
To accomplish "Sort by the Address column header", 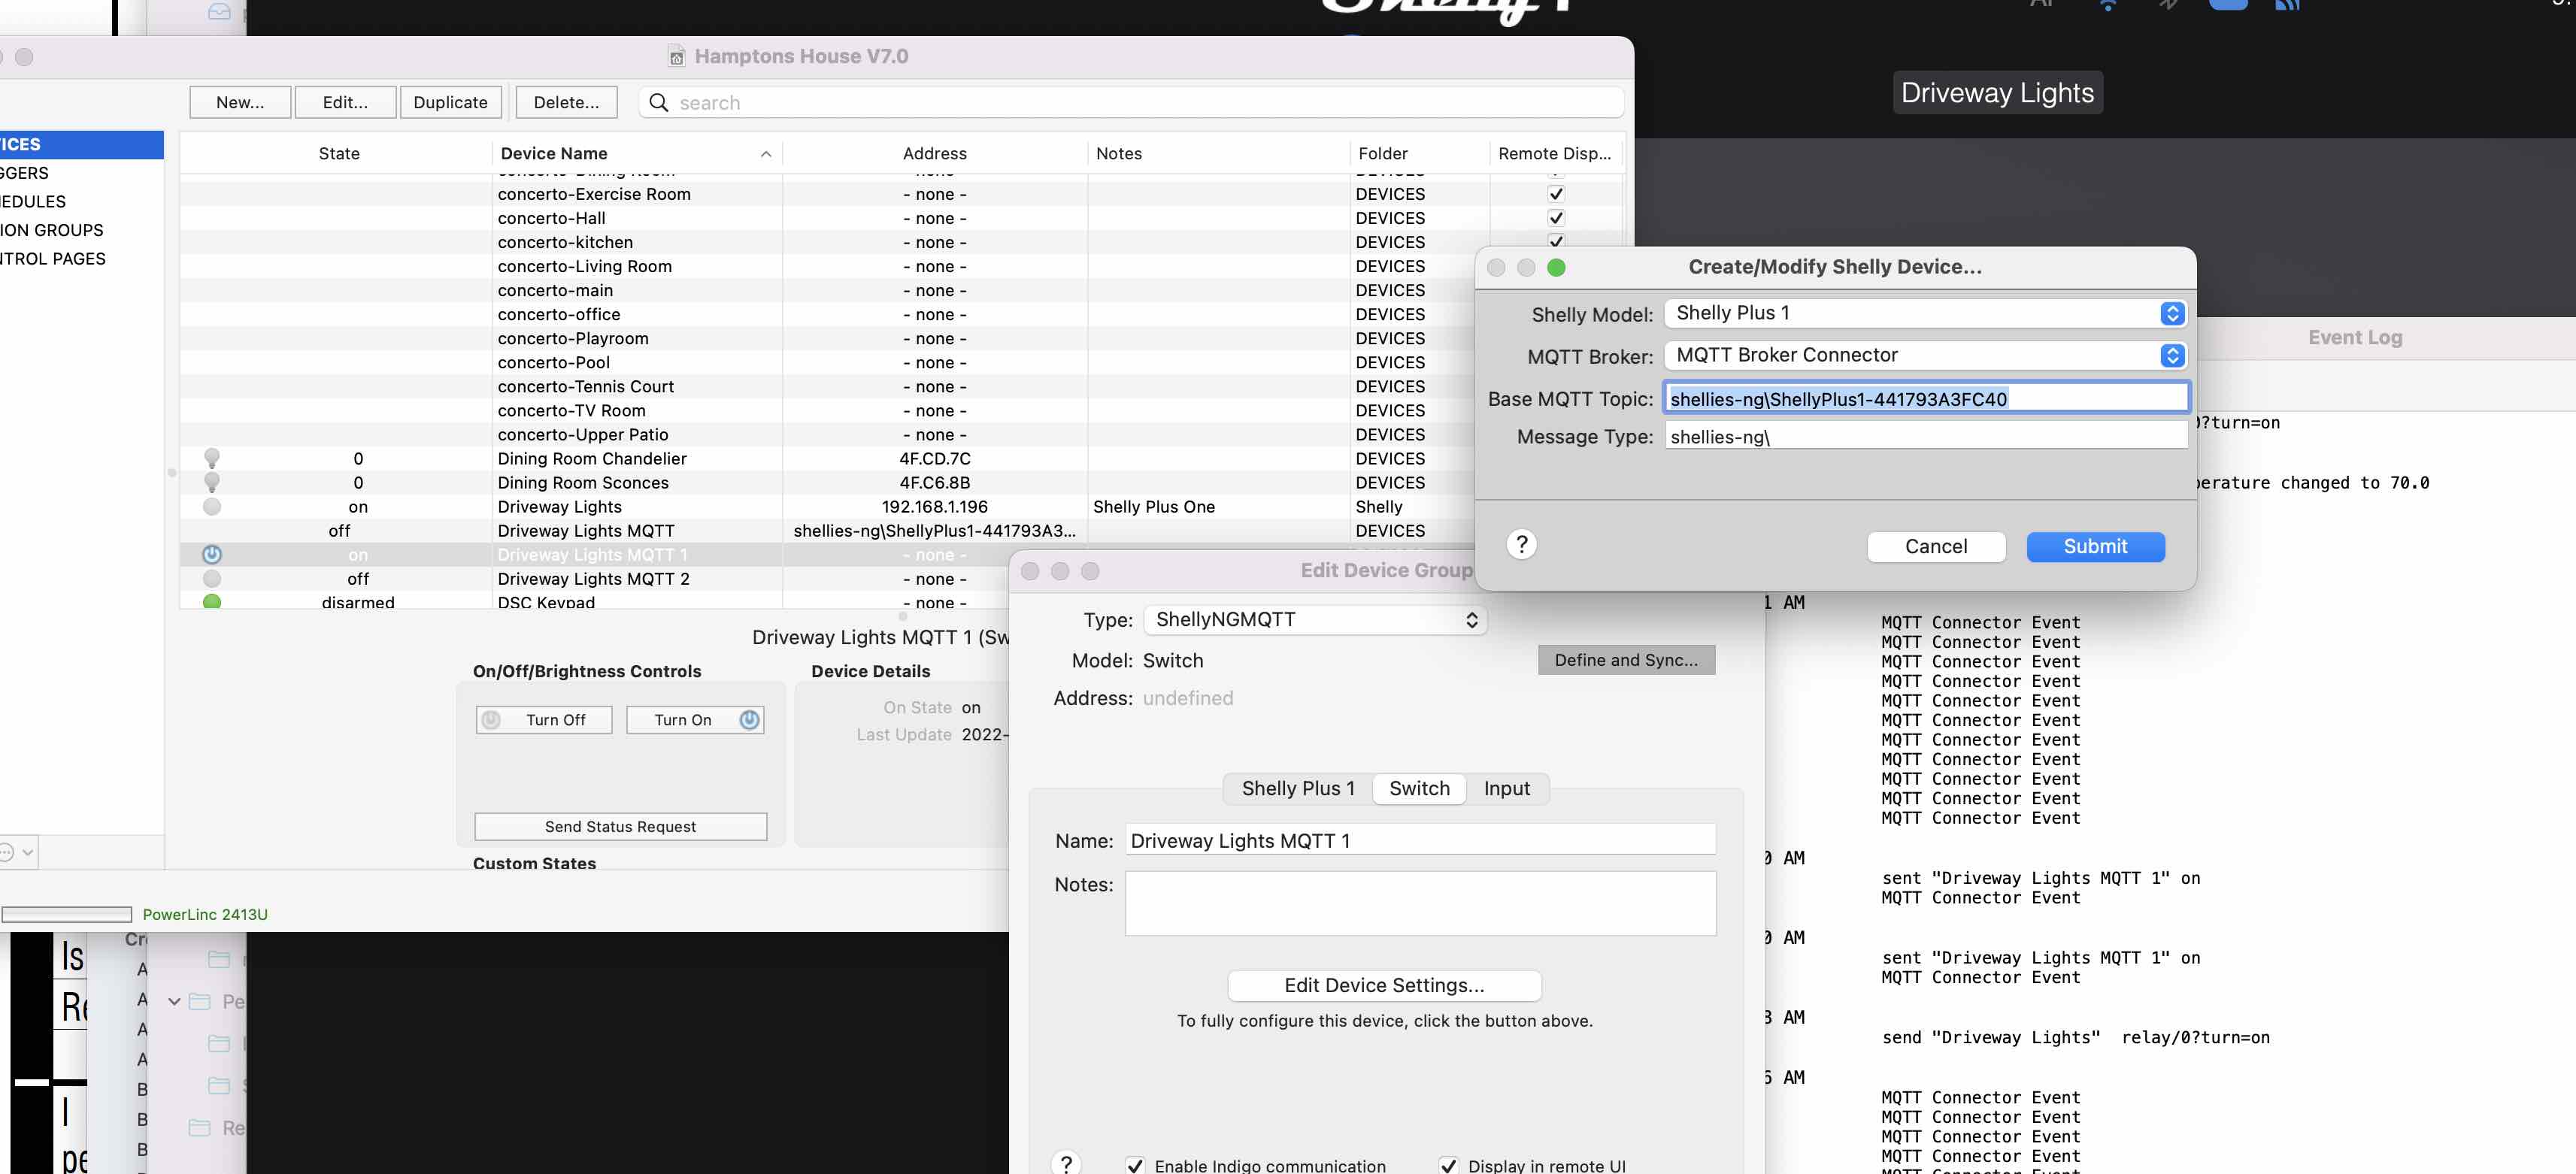I will 934,154.
